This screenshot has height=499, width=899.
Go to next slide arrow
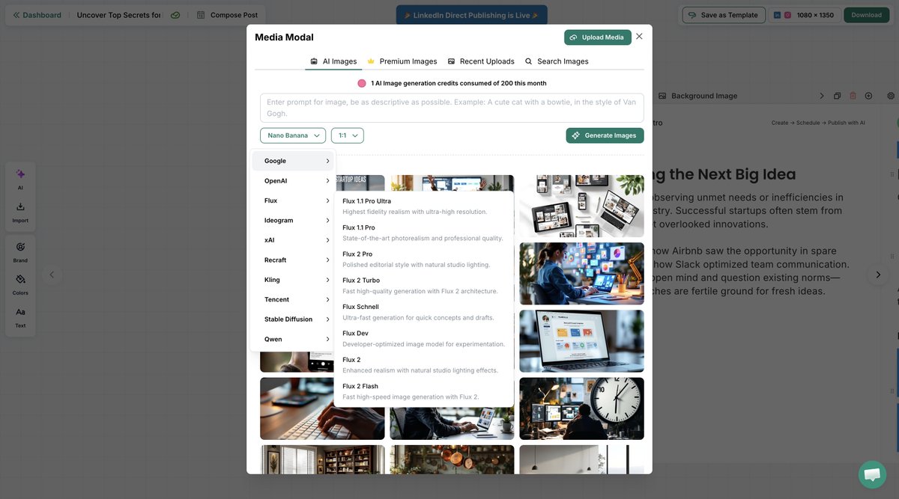coord(878,275)
